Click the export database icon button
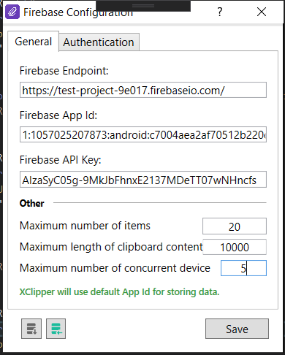 (x=31, y=329)
